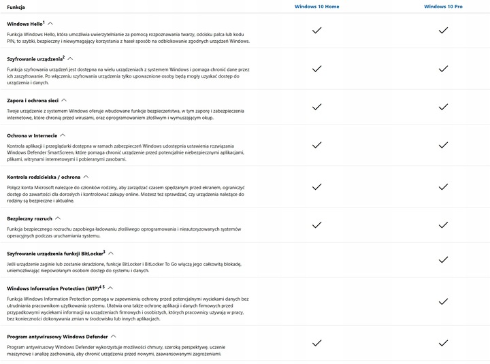This screenshot has width=490, height=364.
Task: Click Windows Hello checkmark under Windows 10 Home
Action: [x=316, y=31]
